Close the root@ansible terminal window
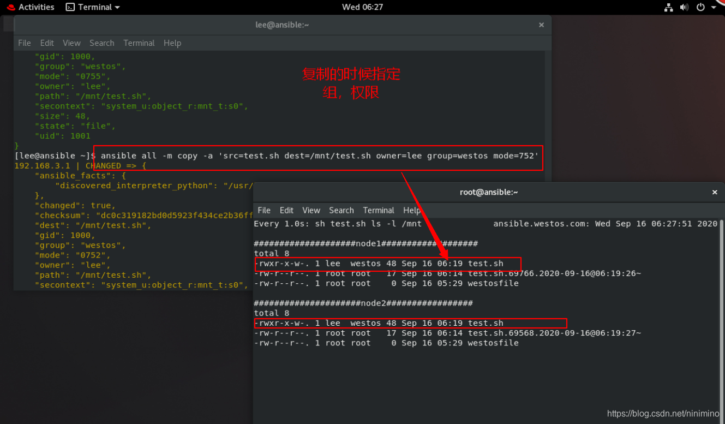725x424 pixels. 715,192
